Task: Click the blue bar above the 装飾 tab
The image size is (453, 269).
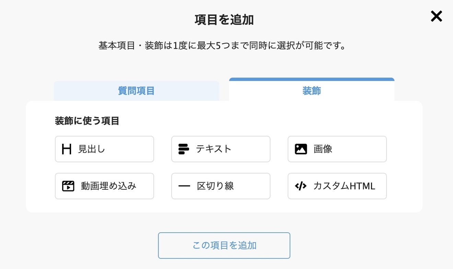Action: (312, 79)
